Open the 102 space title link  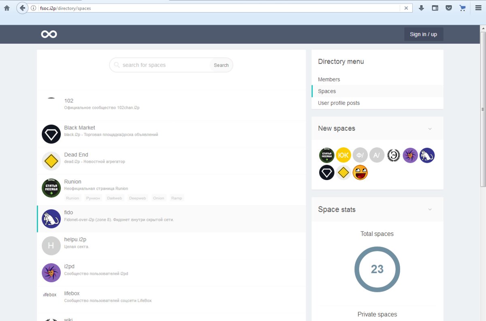coord(69,101)
